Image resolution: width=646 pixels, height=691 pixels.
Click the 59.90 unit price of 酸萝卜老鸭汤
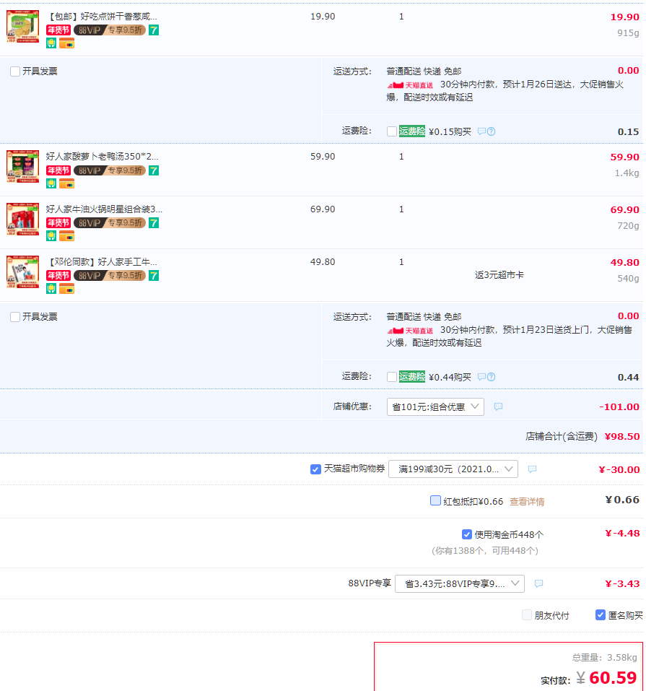click(x=323, y=157)
